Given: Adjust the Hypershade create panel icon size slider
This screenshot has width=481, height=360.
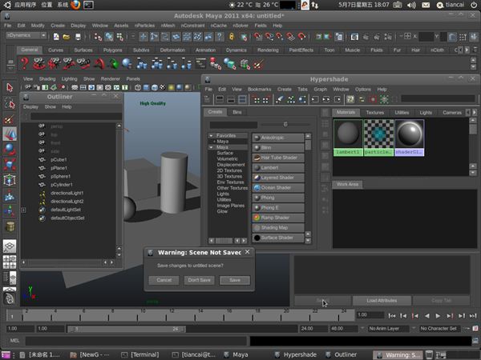Looking at the screenshot, I should [x=285, y=124].
